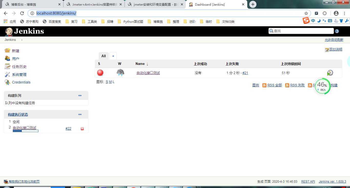
Task: Click RSS 失败 feed icon
Action: (287, 85)
